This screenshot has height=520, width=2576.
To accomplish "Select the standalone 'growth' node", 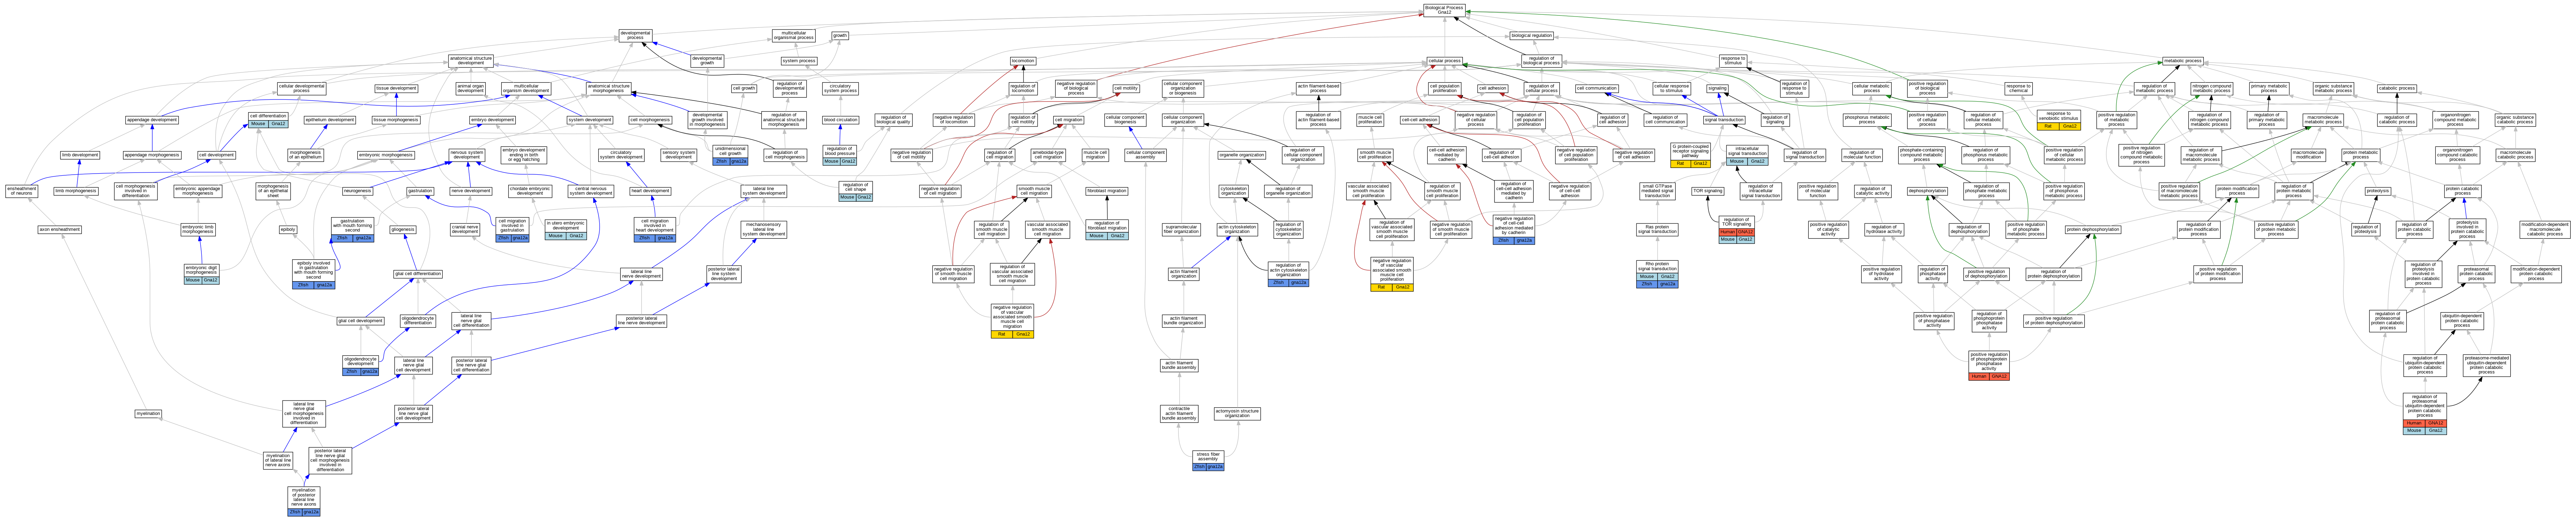I will [840, 35].
